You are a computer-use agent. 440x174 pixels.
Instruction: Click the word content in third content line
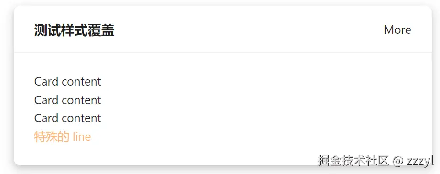click(81, 118)
